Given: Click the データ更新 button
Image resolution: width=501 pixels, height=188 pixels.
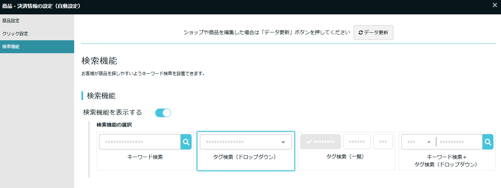Looking at the screenshot, I should pyautogui.click(x=373, y=32).
